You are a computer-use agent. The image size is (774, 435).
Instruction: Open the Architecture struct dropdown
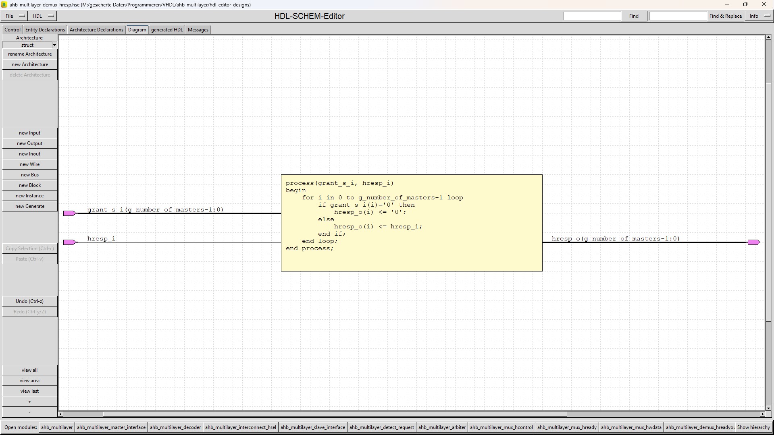pyautogui.click(x=54, y=45)
